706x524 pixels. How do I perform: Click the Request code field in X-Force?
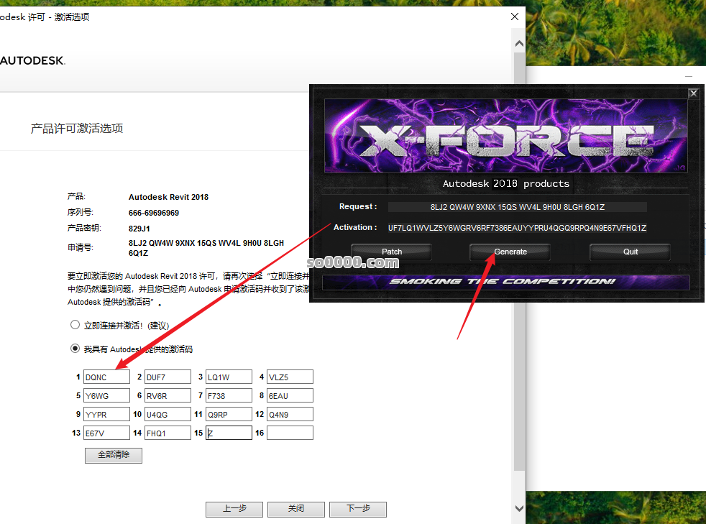[x=518, y=207]
